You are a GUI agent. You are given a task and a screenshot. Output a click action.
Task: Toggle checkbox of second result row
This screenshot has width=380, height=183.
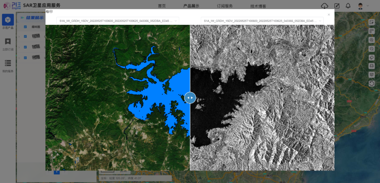(x=25, y=47)
